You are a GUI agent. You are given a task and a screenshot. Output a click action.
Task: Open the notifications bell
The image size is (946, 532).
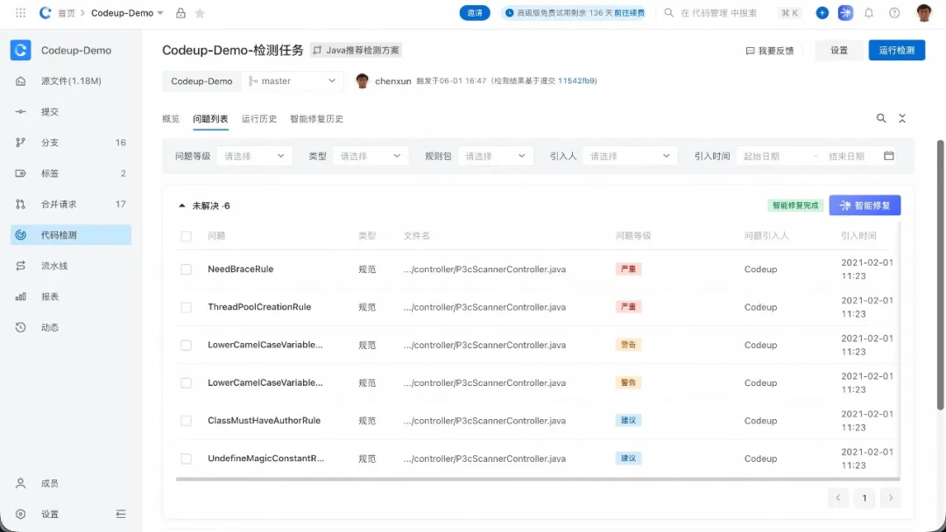869,12
